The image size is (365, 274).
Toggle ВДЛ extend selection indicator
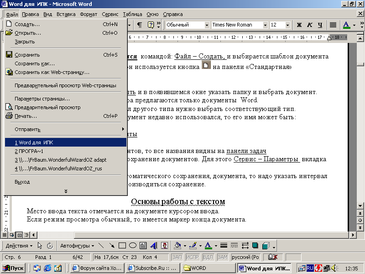208,257
